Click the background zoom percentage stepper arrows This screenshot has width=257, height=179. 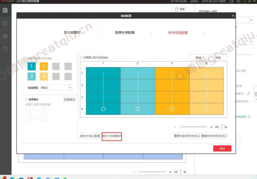point(181,172)
